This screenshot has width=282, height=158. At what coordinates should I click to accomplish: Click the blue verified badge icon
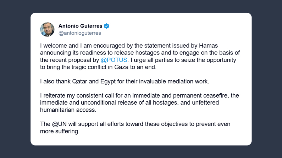pos(106,26)
